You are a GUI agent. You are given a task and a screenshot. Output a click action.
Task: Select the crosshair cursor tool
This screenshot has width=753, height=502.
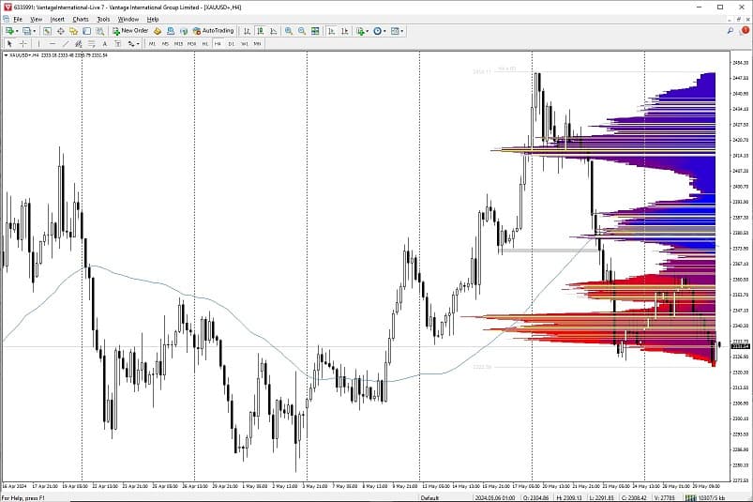click(23, 44)
